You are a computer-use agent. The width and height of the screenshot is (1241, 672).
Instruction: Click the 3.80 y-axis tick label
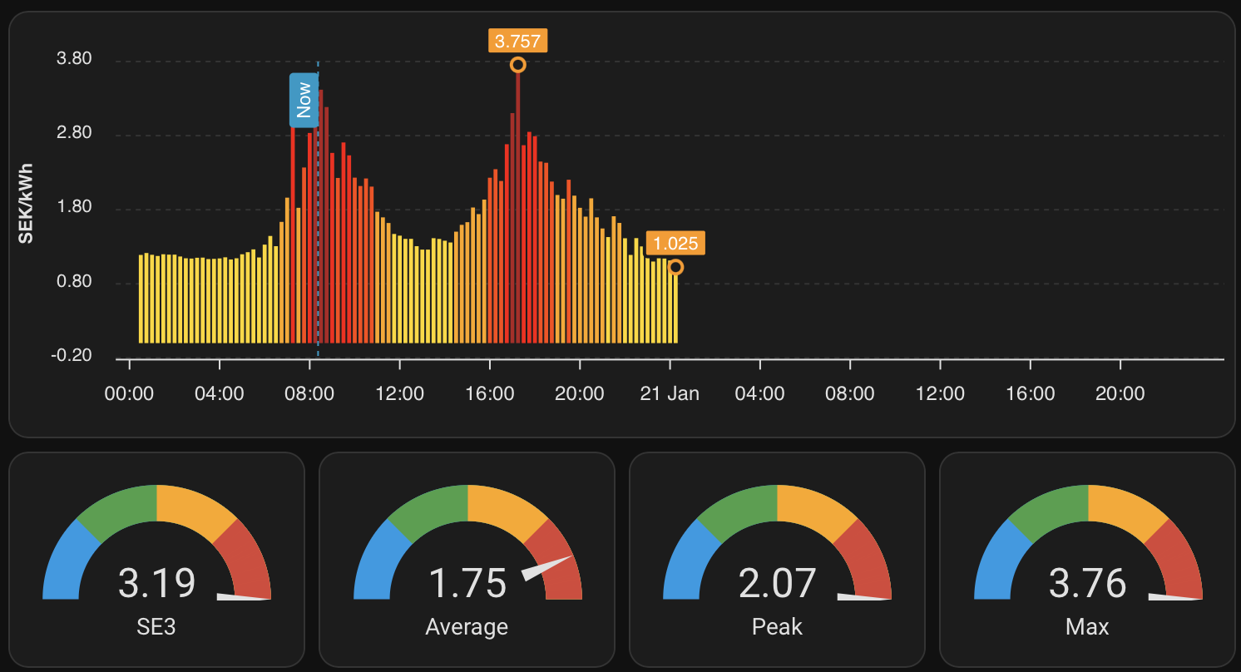pos(74,60)
